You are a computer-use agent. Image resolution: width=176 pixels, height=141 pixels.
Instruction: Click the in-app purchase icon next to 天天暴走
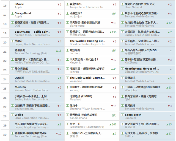tap(67, 22)
